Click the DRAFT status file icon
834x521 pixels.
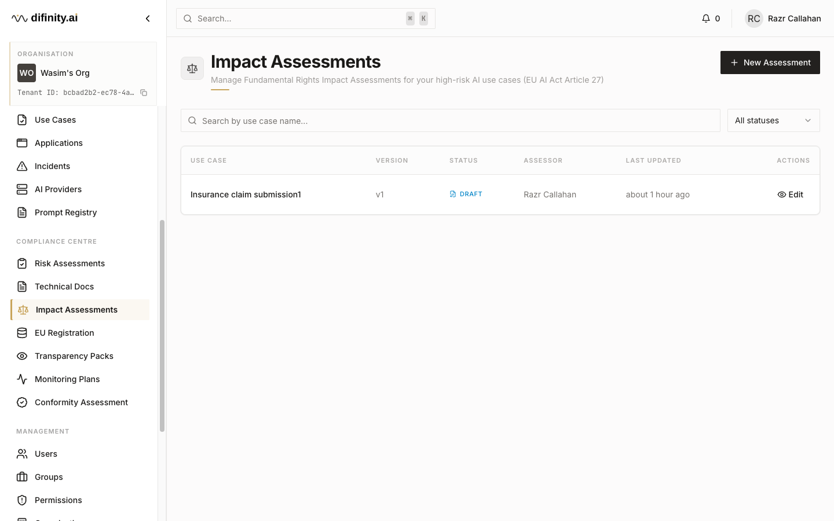click(453, 194)
